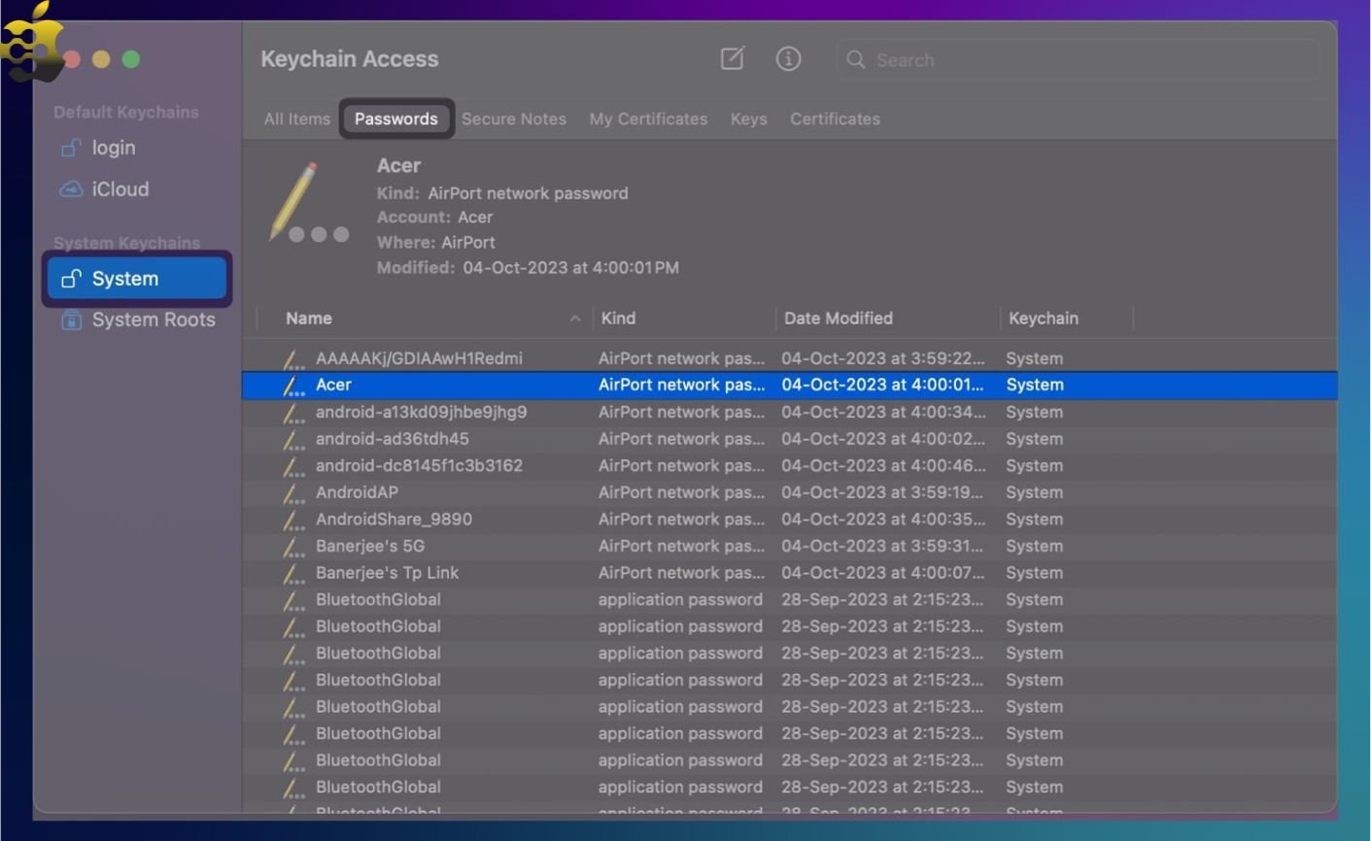
Task: Click the System keychain unlocked padlock icon
Action: coord(71,279)
